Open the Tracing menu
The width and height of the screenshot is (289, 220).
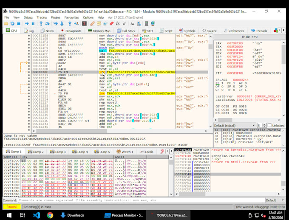(42, 17)
